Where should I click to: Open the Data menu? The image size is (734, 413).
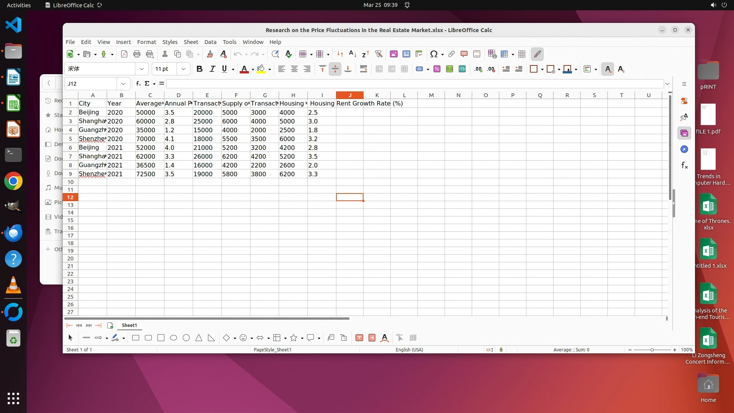point(210,42)
